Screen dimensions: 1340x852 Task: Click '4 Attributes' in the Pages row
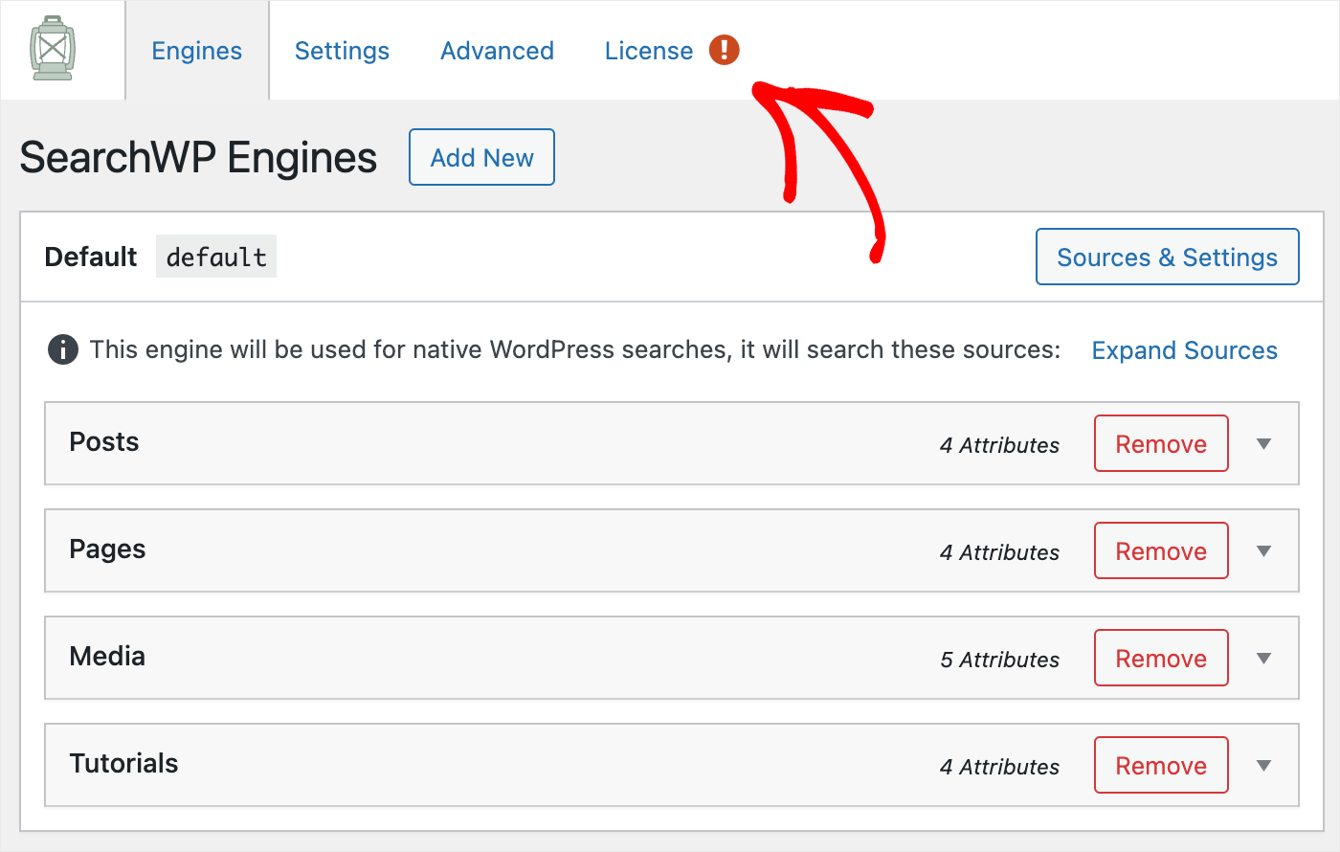tap(1000, 552)
